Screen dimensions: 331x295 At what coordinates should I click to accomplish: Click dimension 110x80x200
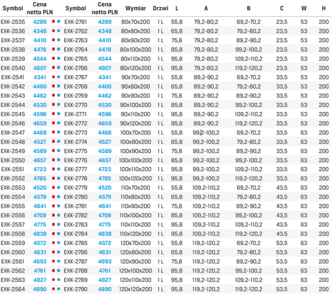coord(135,197)
